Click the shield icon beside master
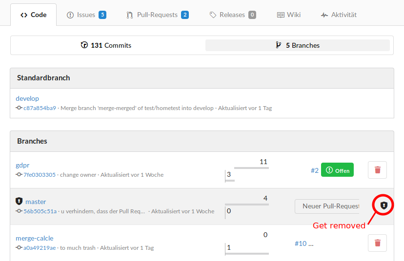The height and width of the screenshot is (261, 404). click(19, 201)
